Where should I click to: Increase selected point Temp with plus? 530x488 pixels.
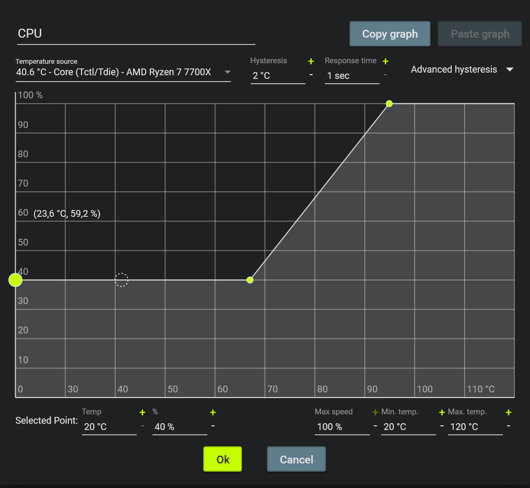pos(143,412)
